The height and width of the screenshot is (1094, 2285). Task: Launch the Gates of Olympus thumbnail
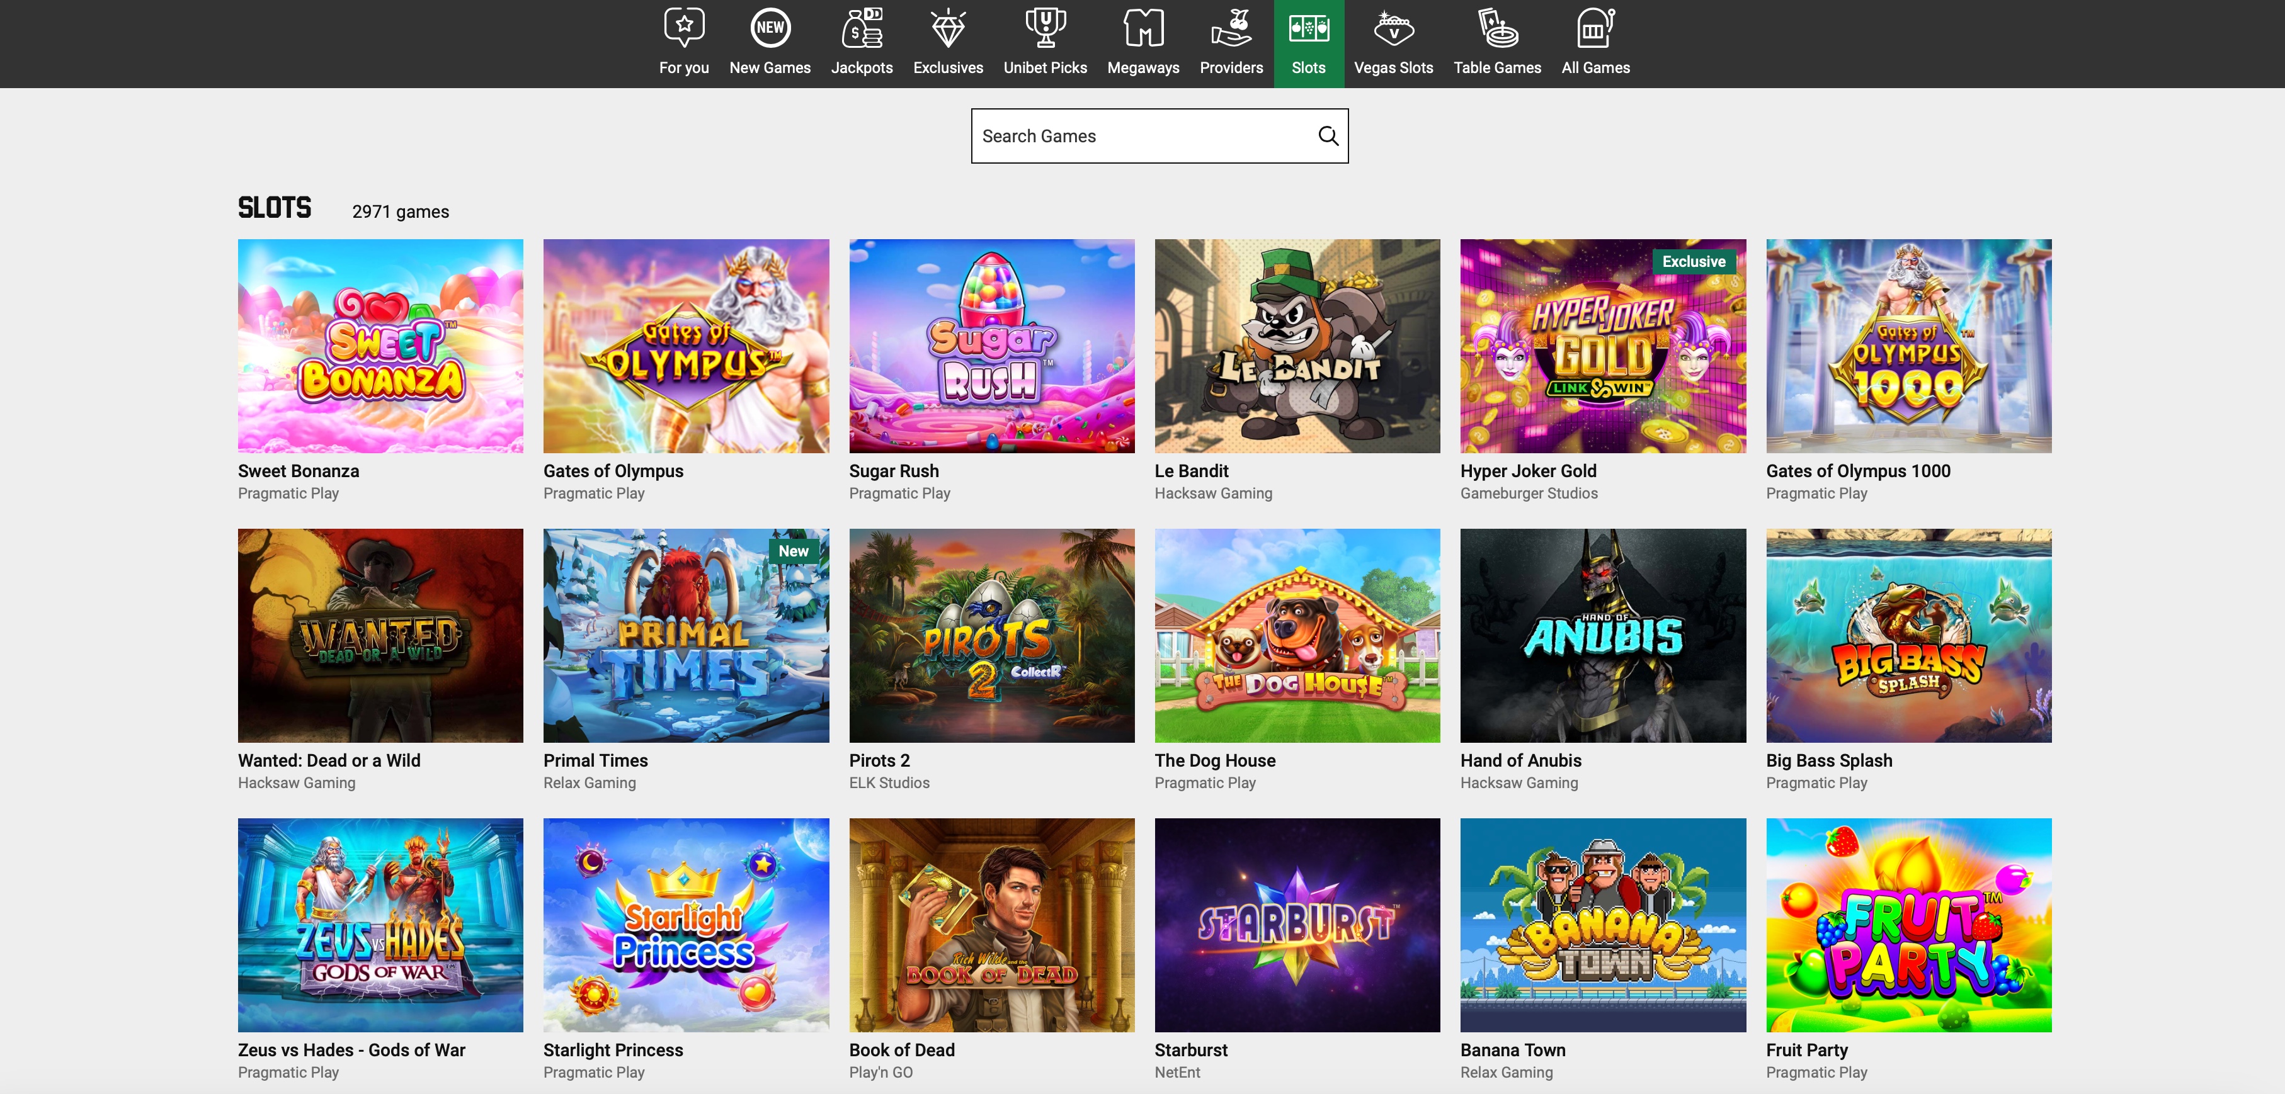(x=686, y=346)
